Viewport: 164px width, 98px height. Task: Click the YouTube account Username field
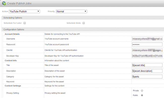[x=147, y=39]
